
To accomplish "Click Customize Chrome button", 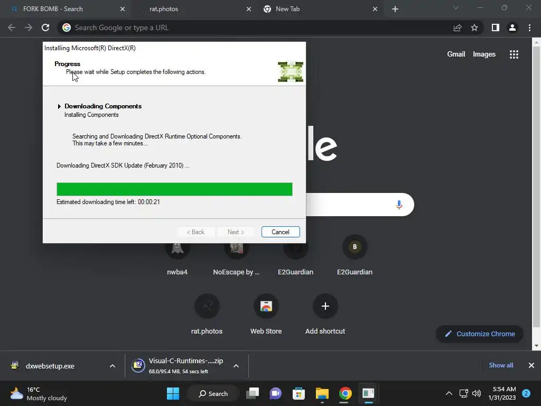I will point(480,334).
